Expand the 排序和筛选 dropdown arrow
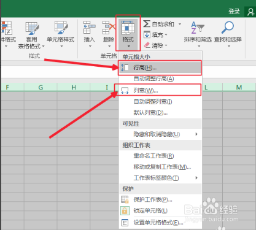 199,46
